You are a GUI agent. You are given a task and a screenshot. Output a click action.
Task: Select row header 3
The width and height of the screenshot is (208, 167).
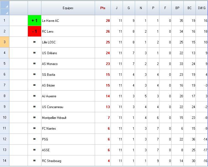point(5,42)
